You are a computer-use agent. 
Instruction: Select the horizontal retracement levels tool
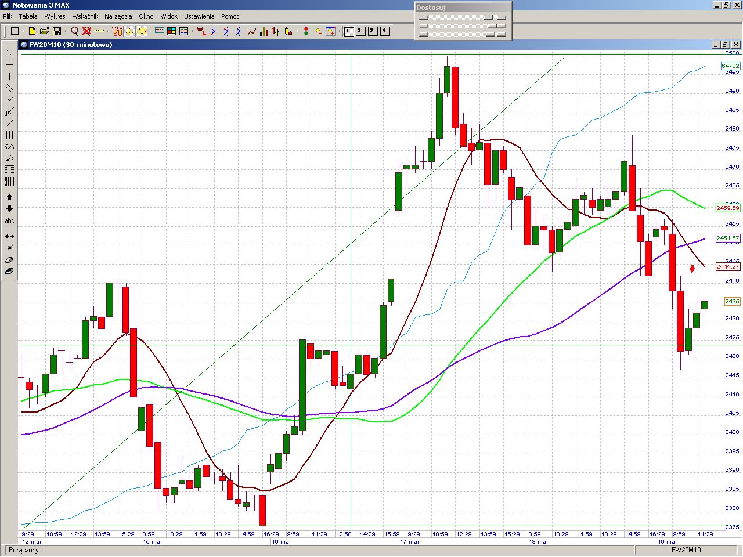9,169
